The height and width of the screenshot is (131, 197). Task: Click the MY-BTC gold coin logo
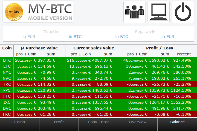tap(15, 12)
